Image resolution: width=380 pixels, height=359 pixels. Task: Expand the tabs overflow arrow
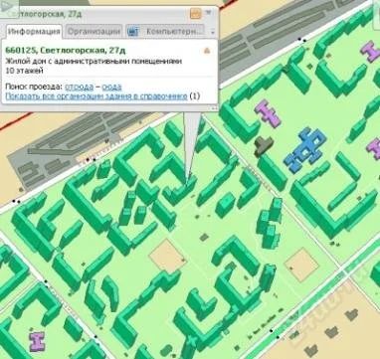213,33
